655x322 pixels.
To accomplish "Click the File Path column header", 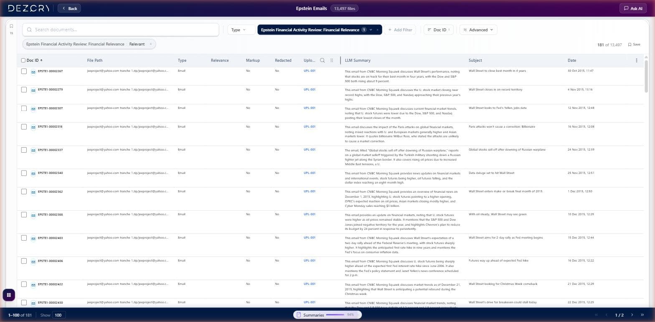I will [x=95, y=60].
